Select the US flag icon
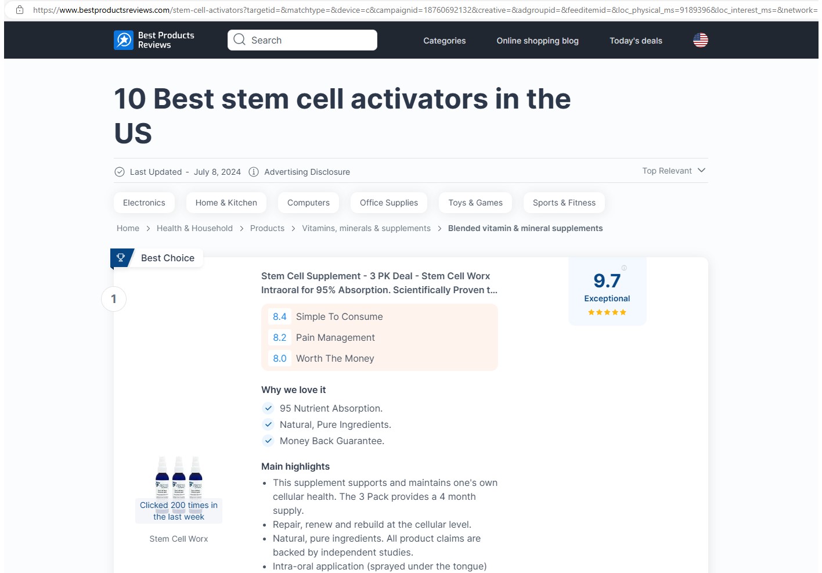This screenshot has width=822, height=573. pos(700,39)
